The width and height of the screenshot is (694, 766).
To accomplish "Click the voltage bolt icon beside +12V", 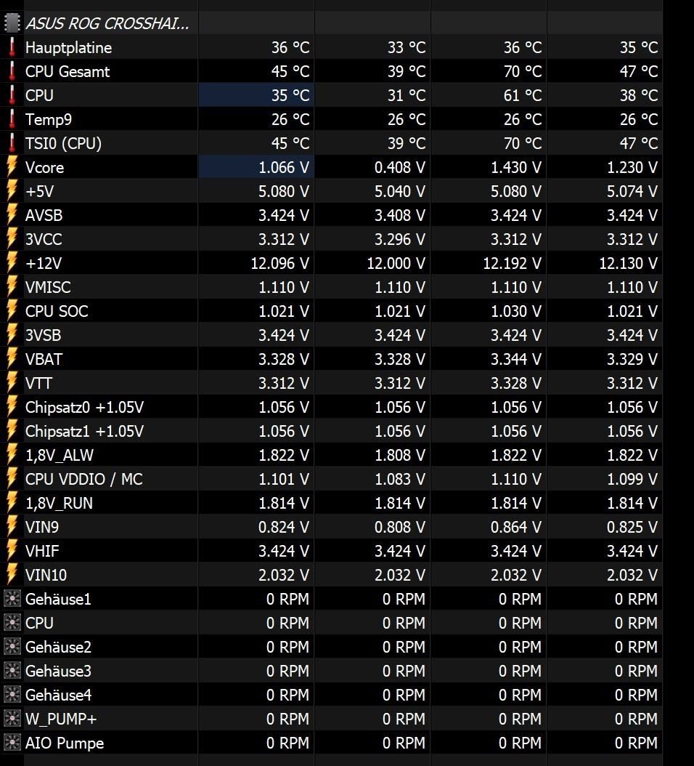I will (x=12, y=263).
